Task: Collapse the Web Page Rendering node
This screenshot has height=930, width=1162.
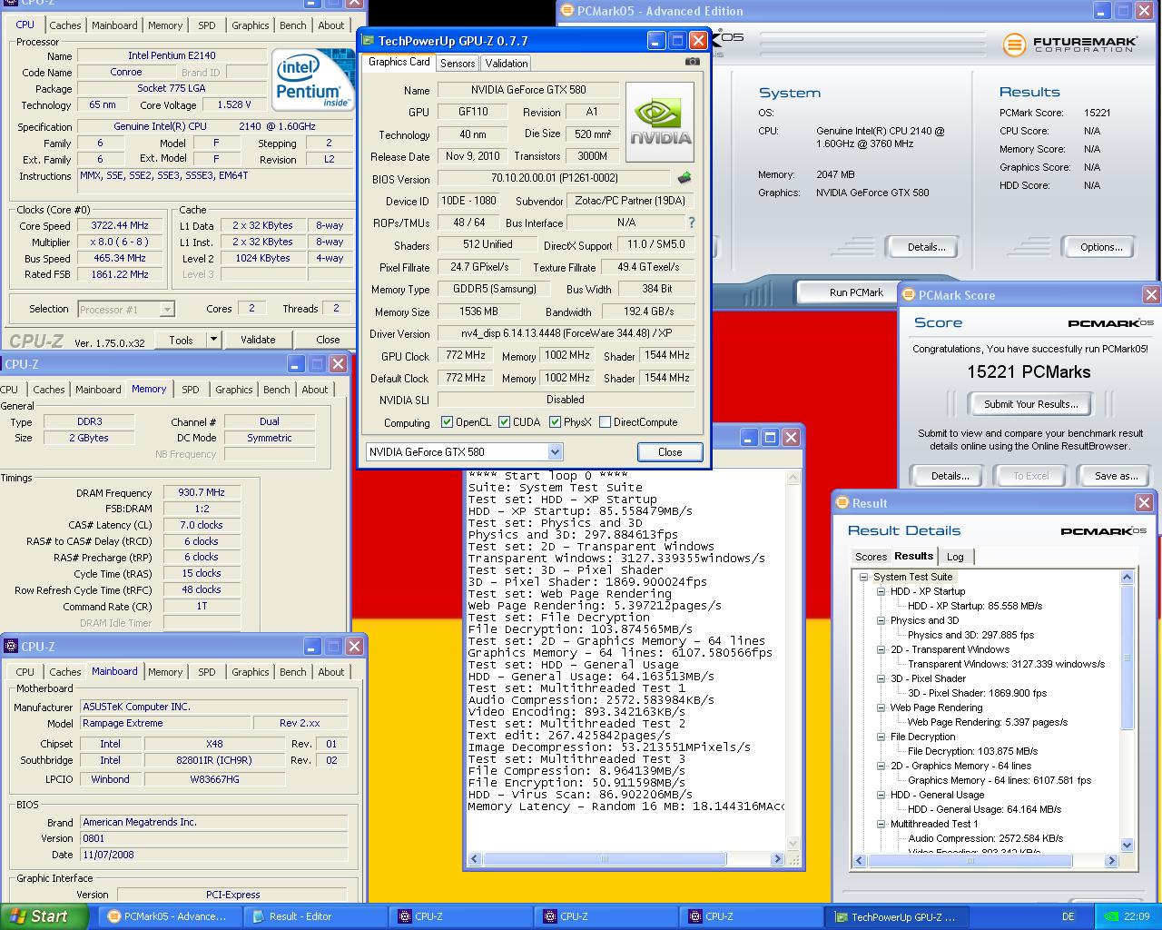Action: pyautogui.click(x=881, y=708)
